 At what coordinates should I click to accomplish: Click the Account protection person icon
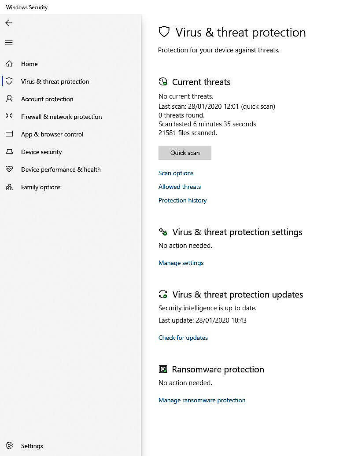[x=10, y=99]
